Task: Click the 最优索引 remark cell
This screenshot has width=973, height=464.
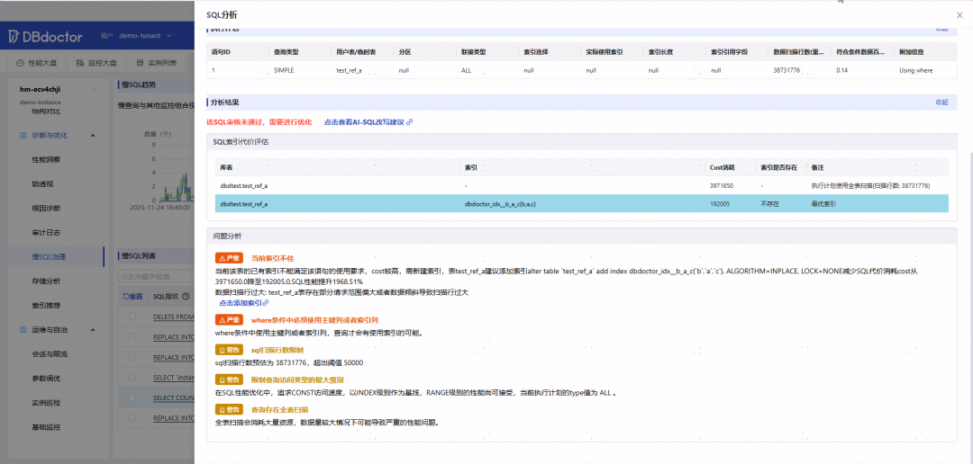Action: (823, 203)
